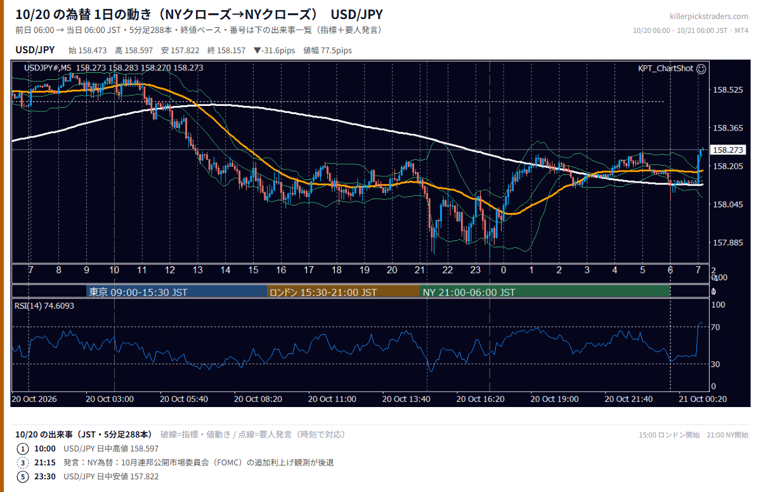This screenshot has width=761, height=492.
Task: Click the event text USD/JPY 日中安値 157.822
Action: [x=111, y=477]
